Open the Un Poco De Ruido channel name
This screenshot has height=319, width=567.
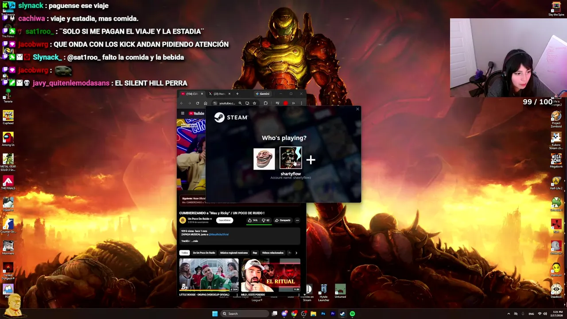pos(198,219)
